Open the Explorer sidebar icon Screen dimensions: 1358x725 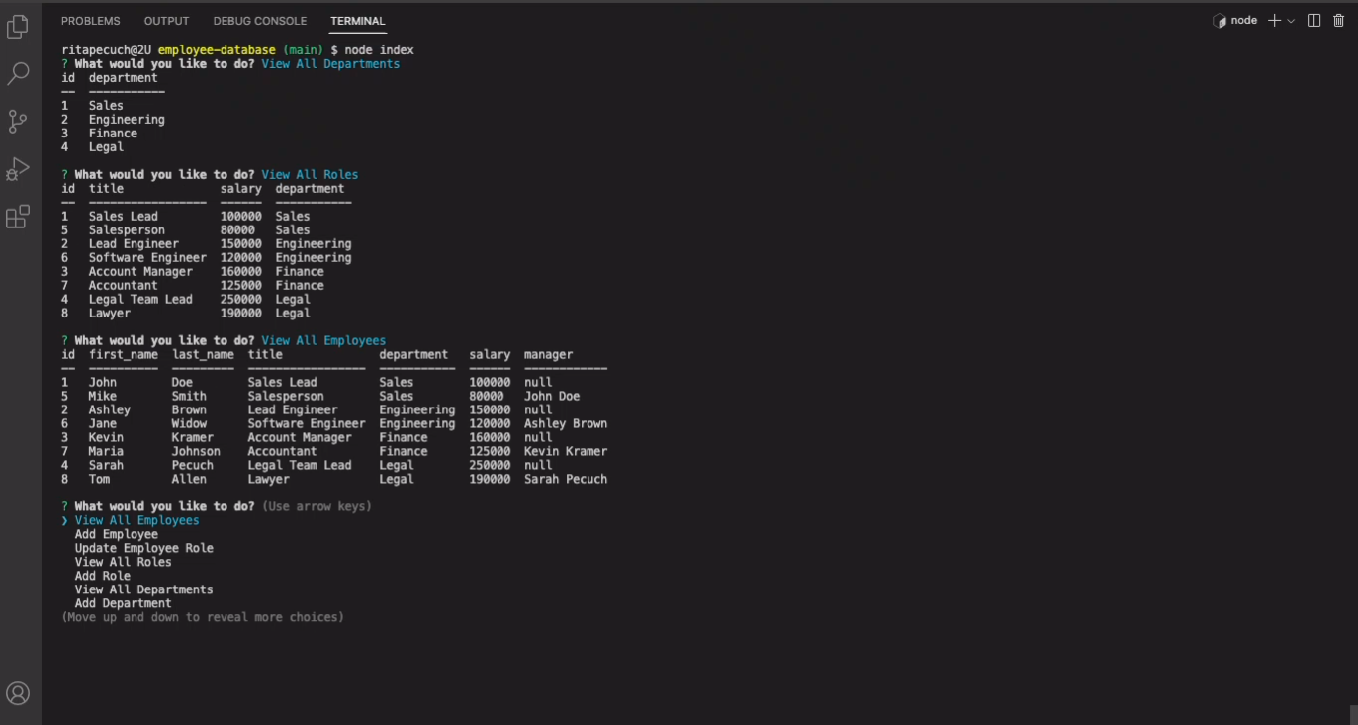click(16, 29)
